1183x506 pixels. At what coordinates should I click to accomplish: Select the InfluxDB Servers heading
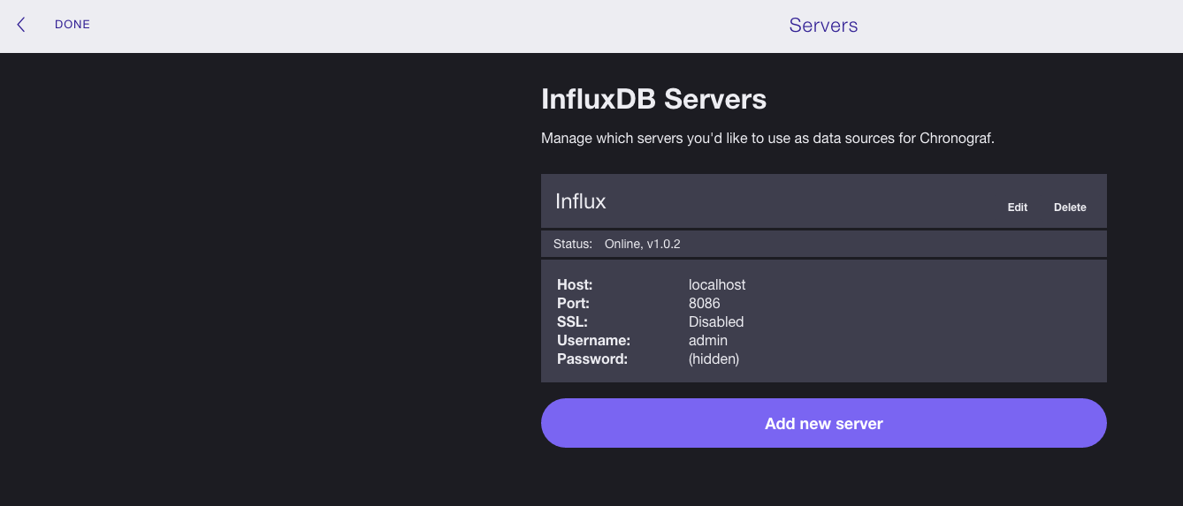653,99
